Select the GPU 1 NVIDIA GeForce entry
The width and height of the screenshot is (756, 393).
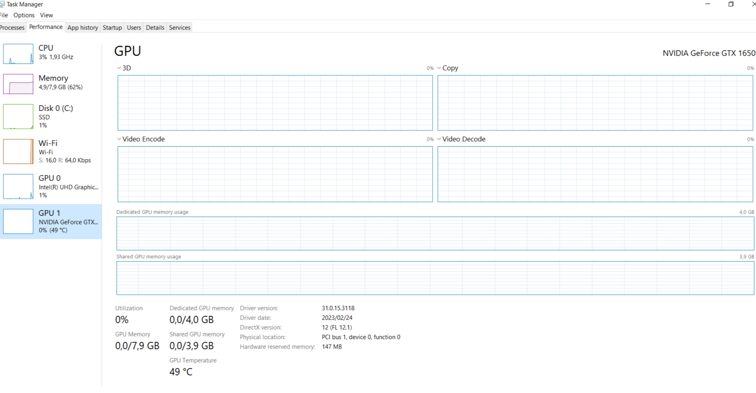[51, 221]
